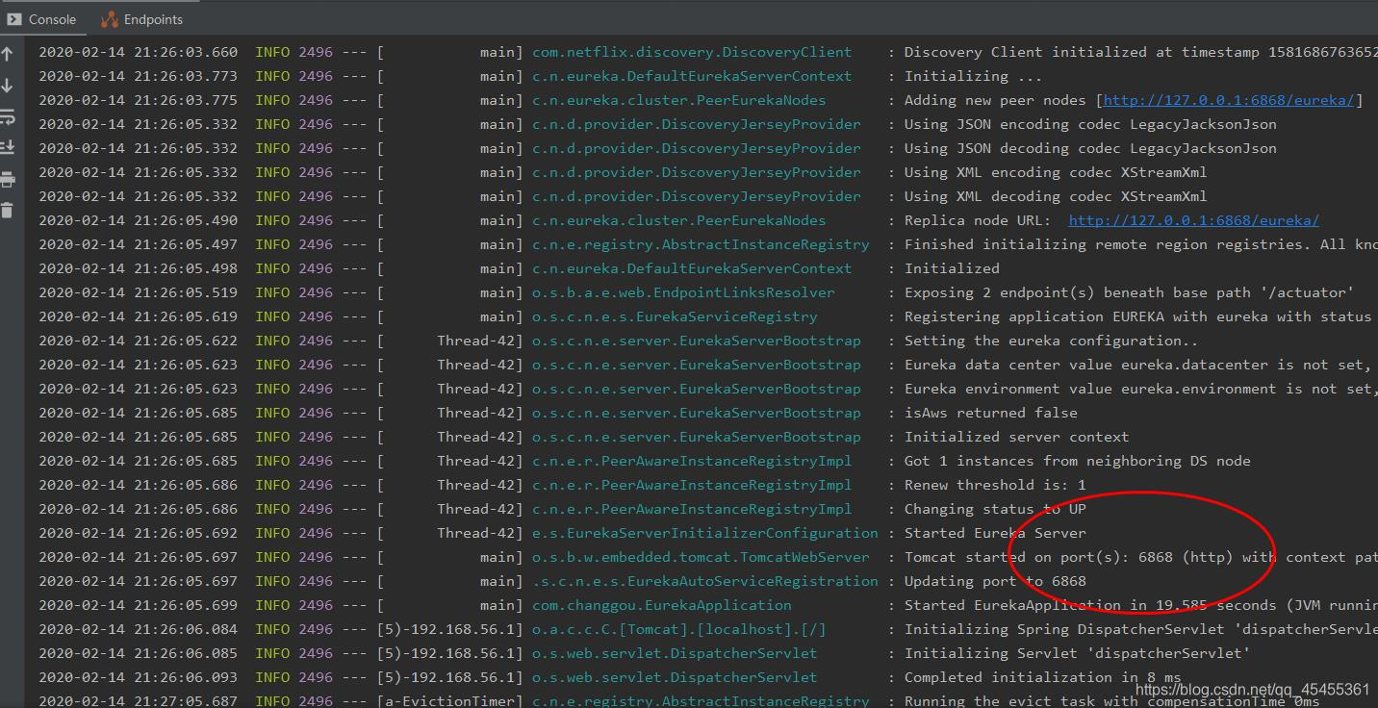Toggle the Soft-Wrap icon in console sidebar
Screen dimensions: 1378x708
pos(8,117)
